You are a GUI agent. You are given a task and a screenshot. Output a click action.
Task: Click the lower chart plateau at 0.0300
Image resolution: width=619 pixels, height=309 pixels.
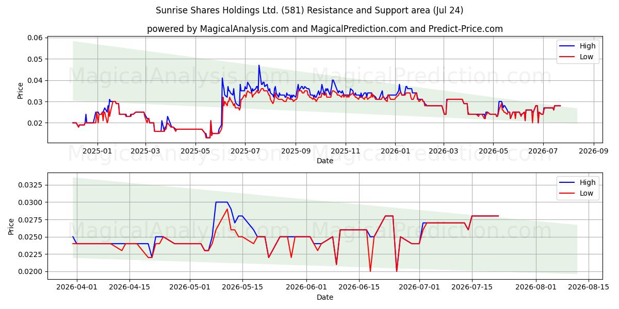(x=221, y=202)
